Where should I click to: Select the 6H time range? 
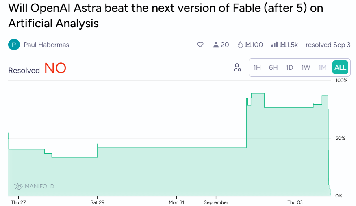(x=273, y=67)
